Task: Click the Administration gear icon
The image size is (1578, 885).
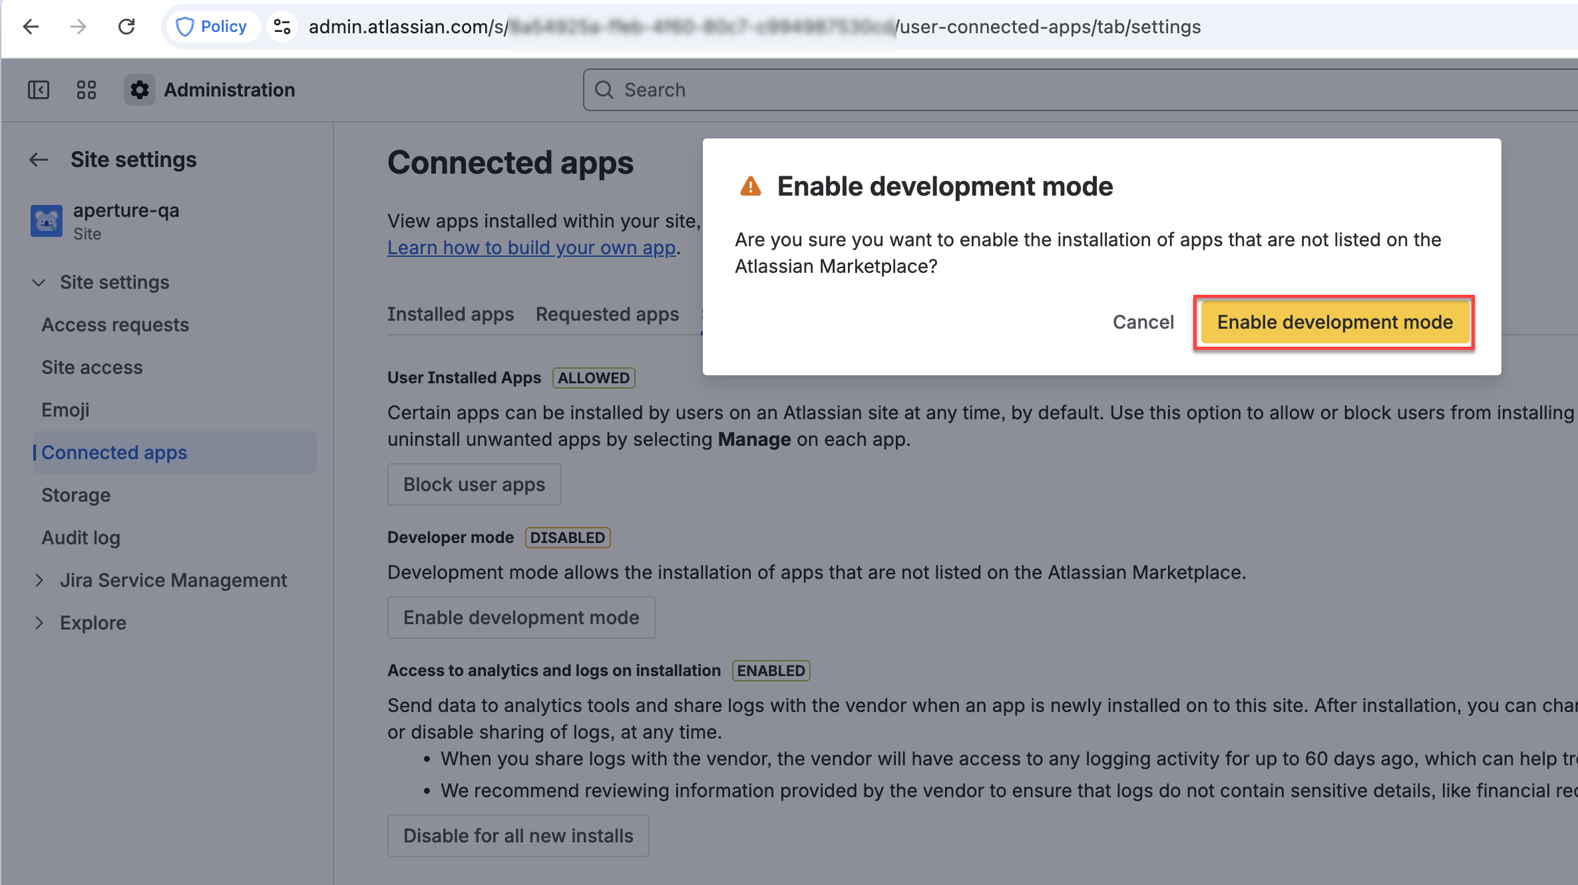Action: pyautogui.click(x=139, y=90)
